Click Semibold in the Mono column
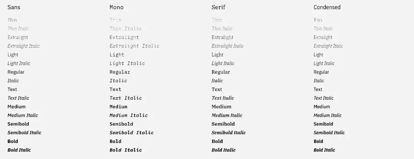Viewport: 414px width, 159px height. [x=121, y=124]
